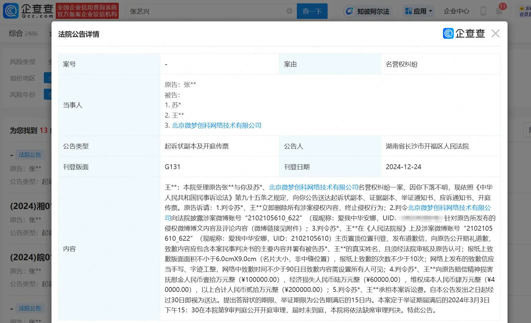
Task: Open the notification bell with 11 badge
Action: pos(499,11)
